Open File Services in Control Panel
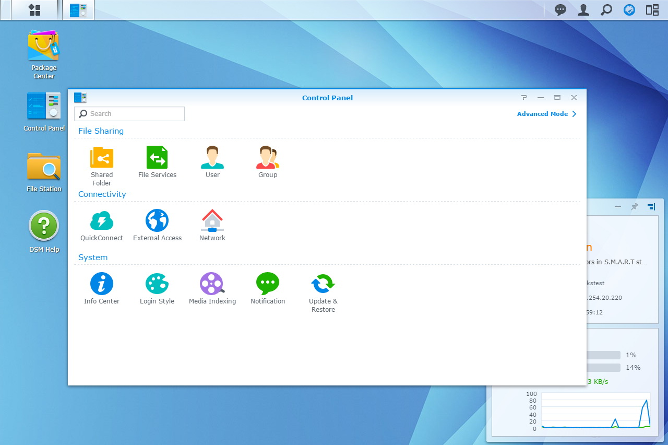The height and width of the screenshot is (445, 668). pos(157,158)
